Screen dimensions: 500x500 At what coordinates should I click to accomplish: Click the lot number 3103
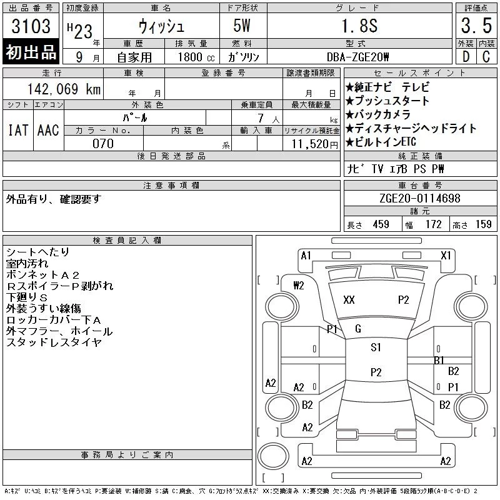click(x=31, y=26)
